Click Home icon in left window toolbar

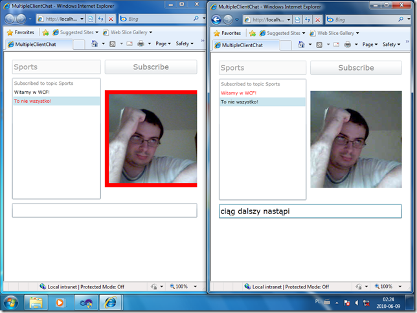pos(95,43)
